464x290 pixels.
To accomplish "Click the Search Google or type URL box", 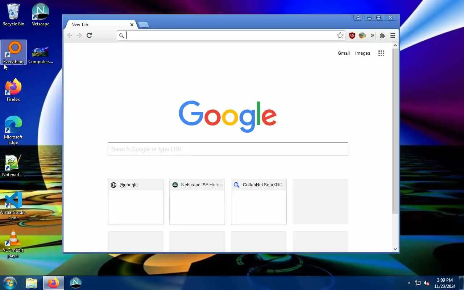I will click(228, 149).
